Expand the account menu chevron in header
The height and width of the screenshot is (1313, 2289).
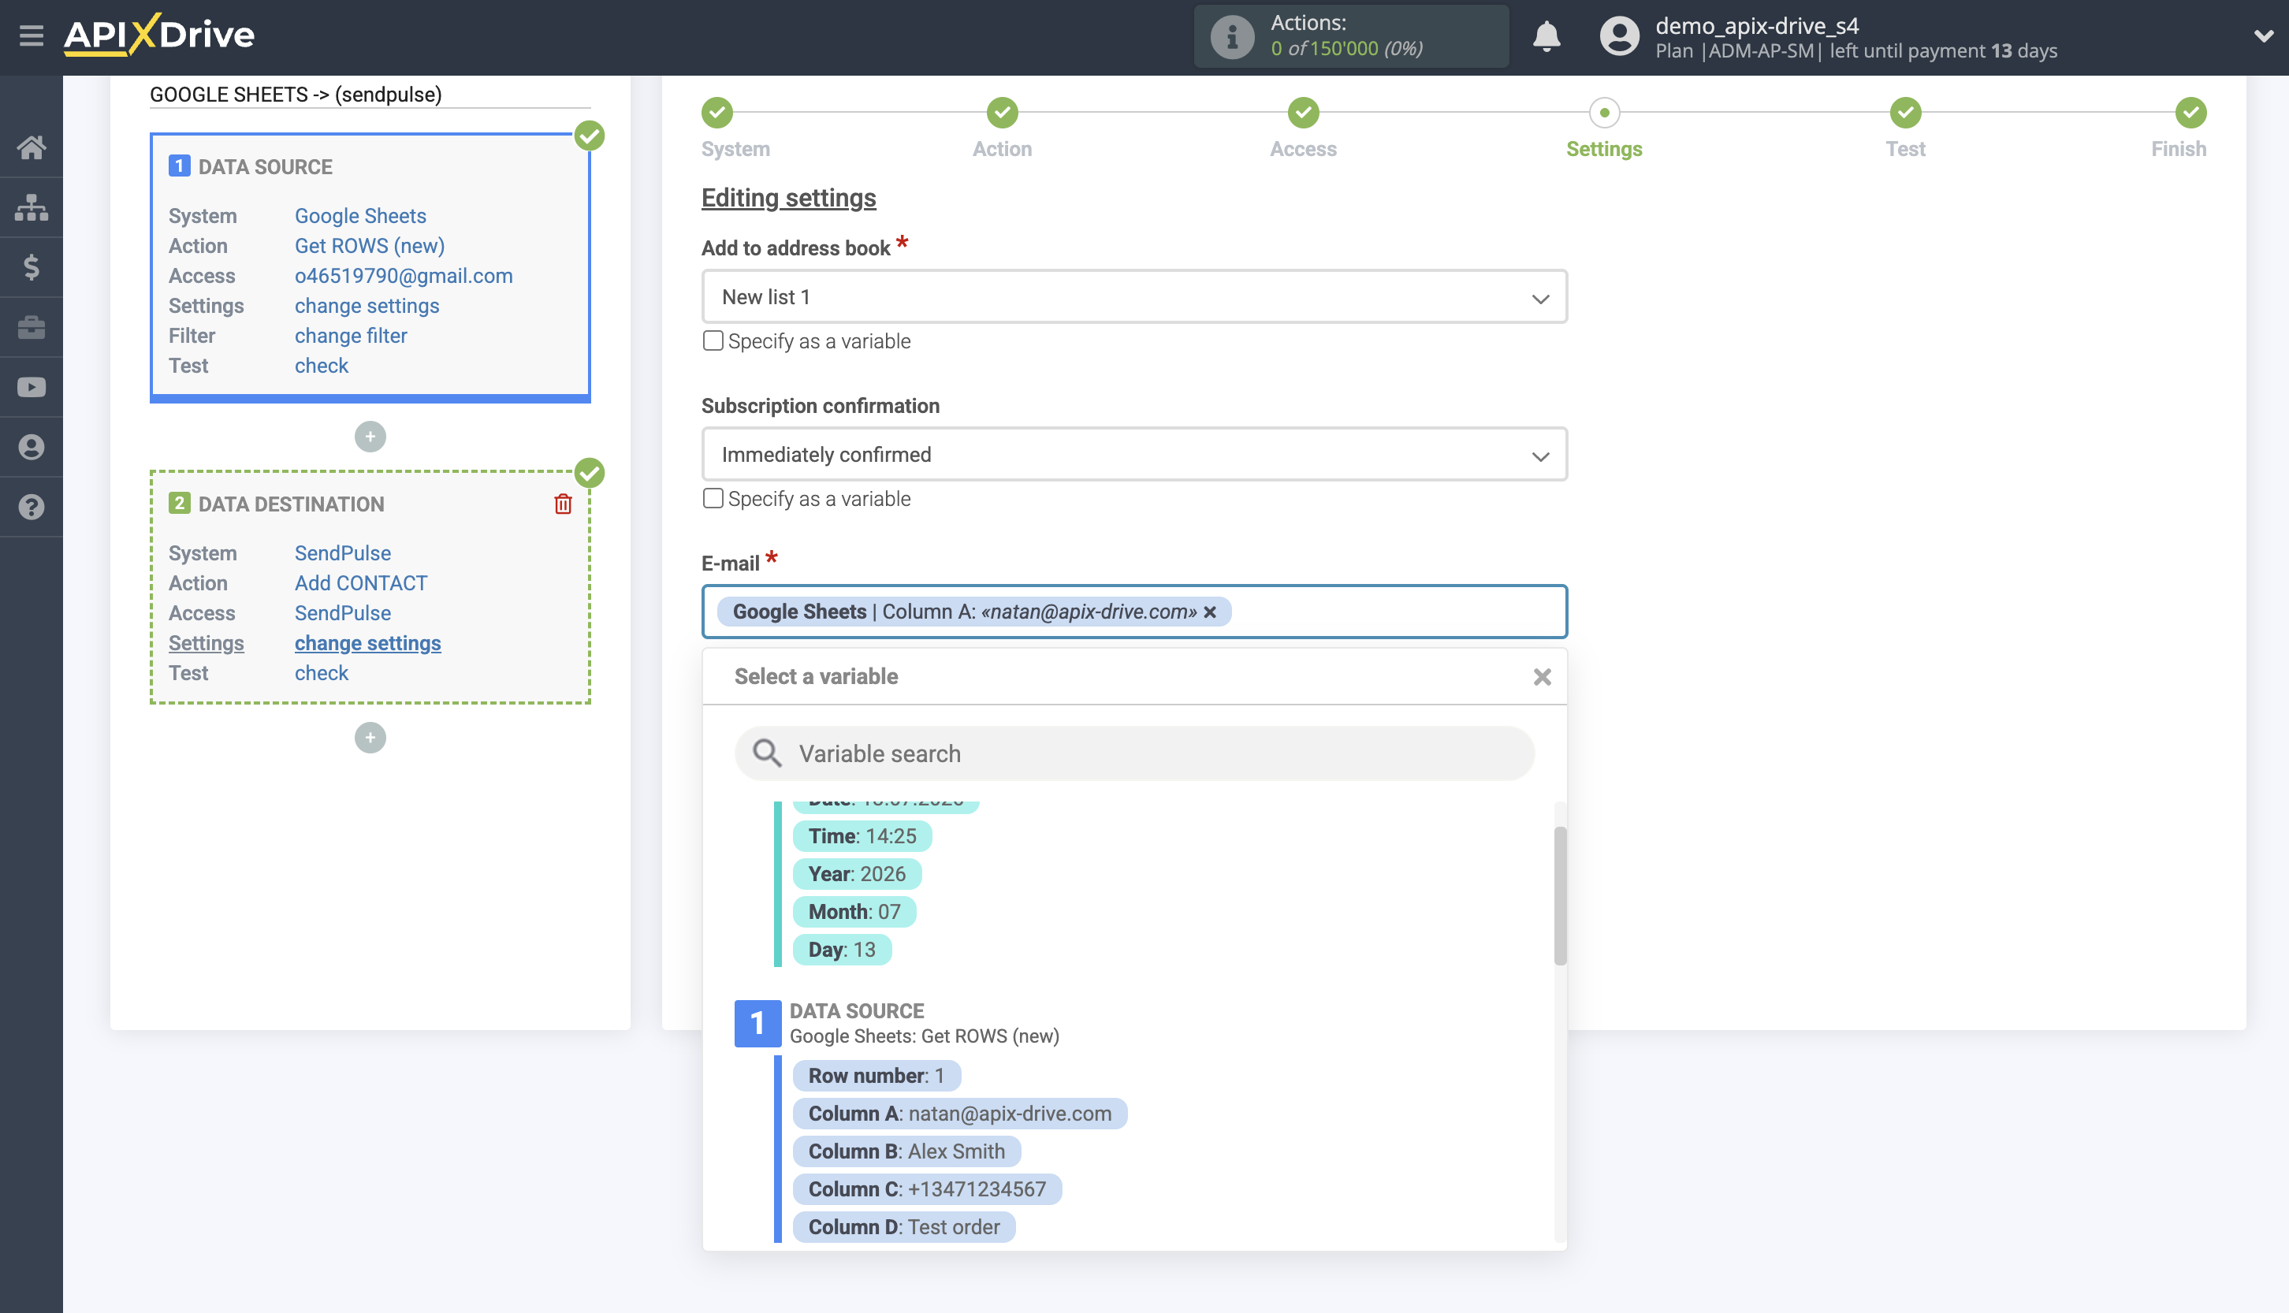click(x=2264, y=36)
